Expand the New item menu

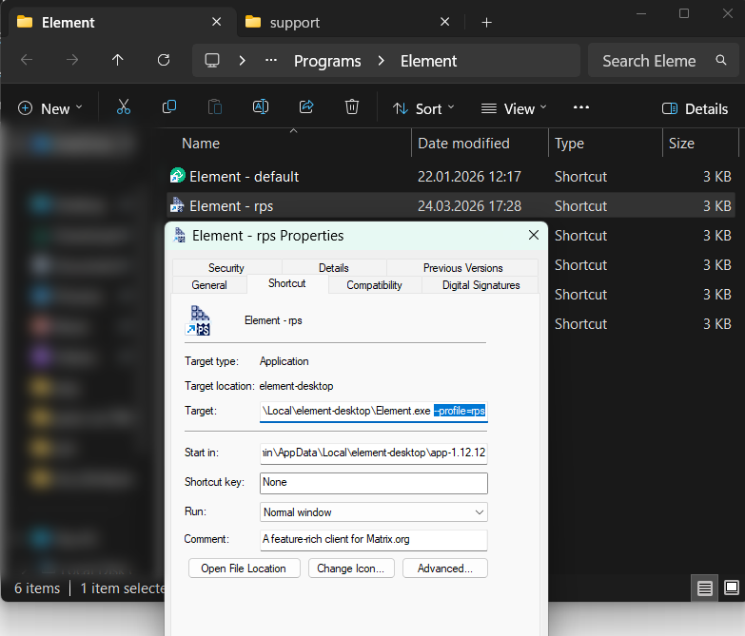[x=50, y=108]
